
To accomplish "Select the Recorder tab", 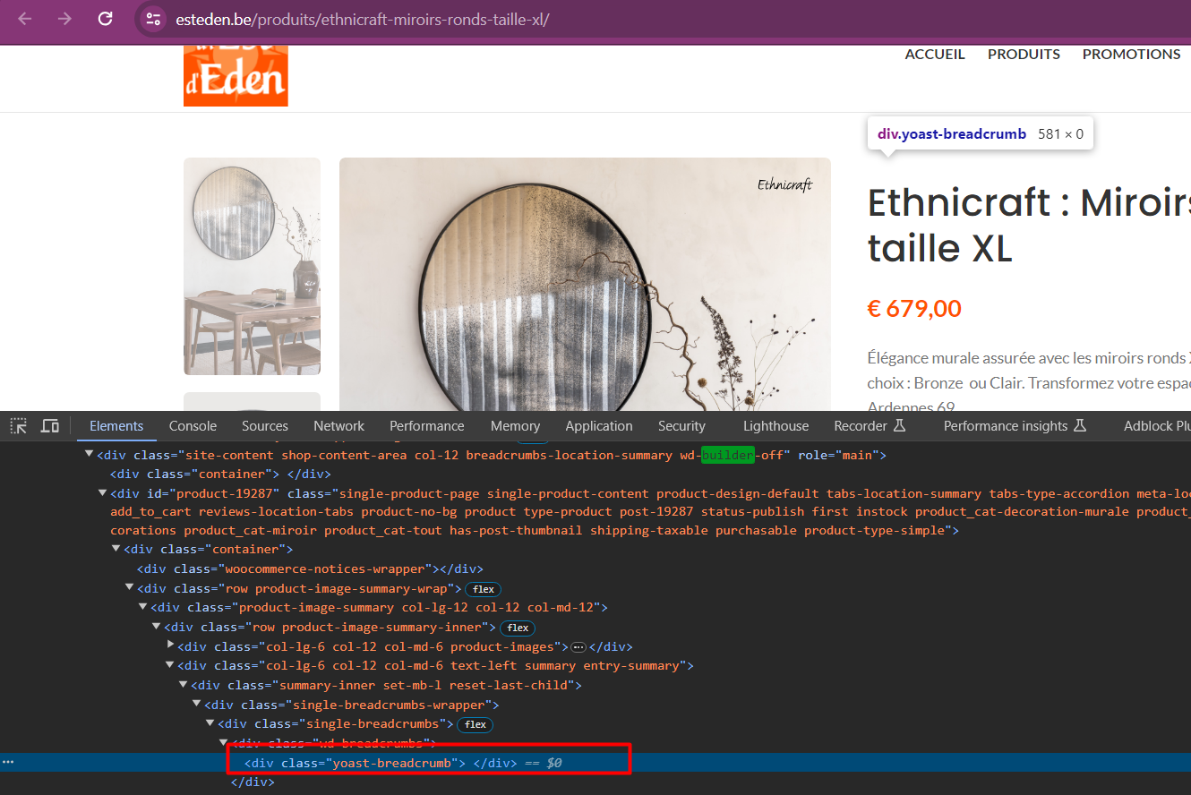I will coord(870,426).
